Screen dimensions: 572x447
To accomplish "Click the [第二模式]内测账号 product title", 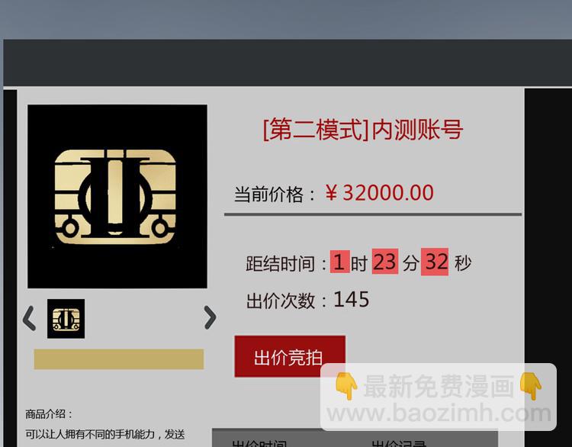I will 363,130.
